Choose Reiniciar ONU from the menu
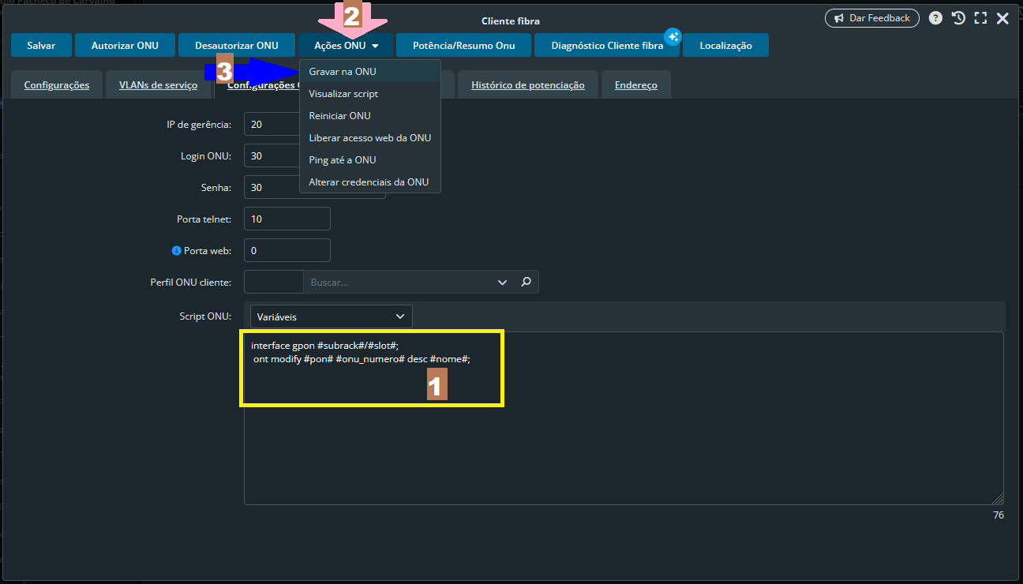 (339, 116)
